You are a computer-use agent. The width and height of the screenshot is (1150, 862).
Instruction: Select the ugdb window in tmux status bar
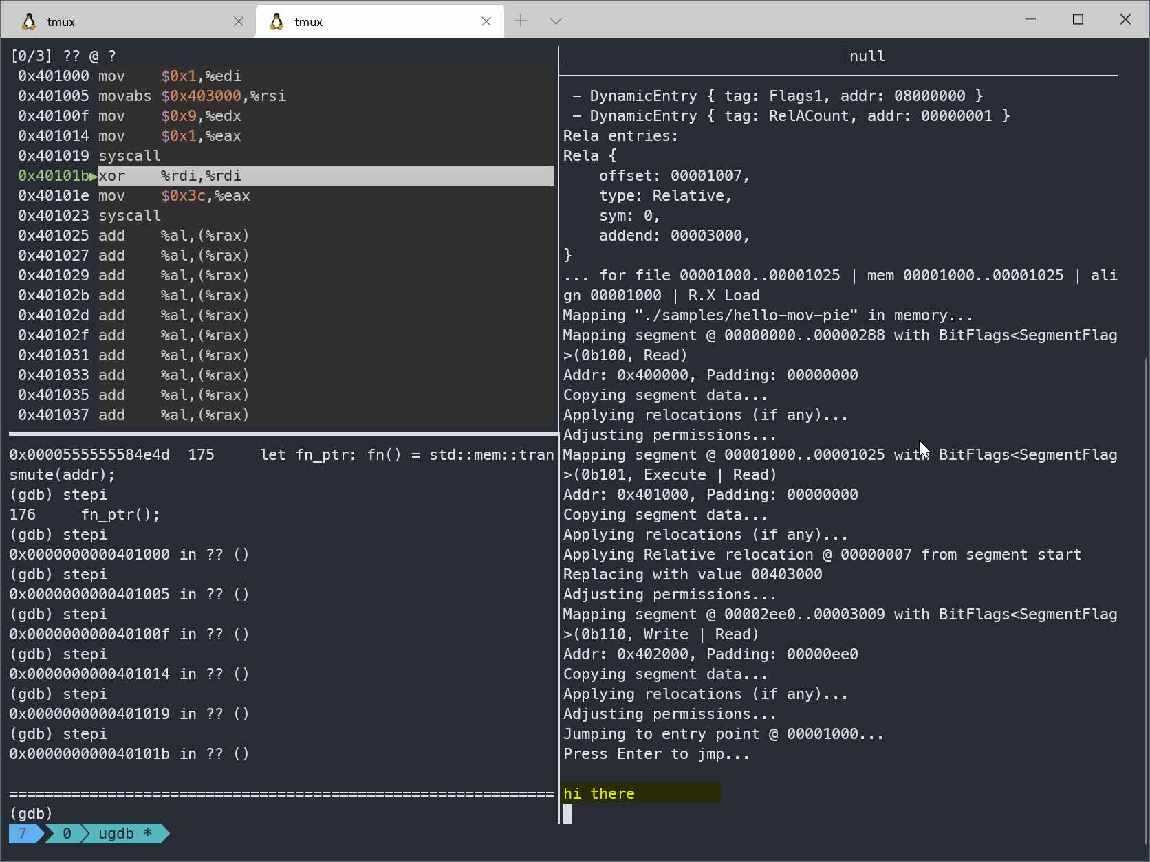click(125, 833)
